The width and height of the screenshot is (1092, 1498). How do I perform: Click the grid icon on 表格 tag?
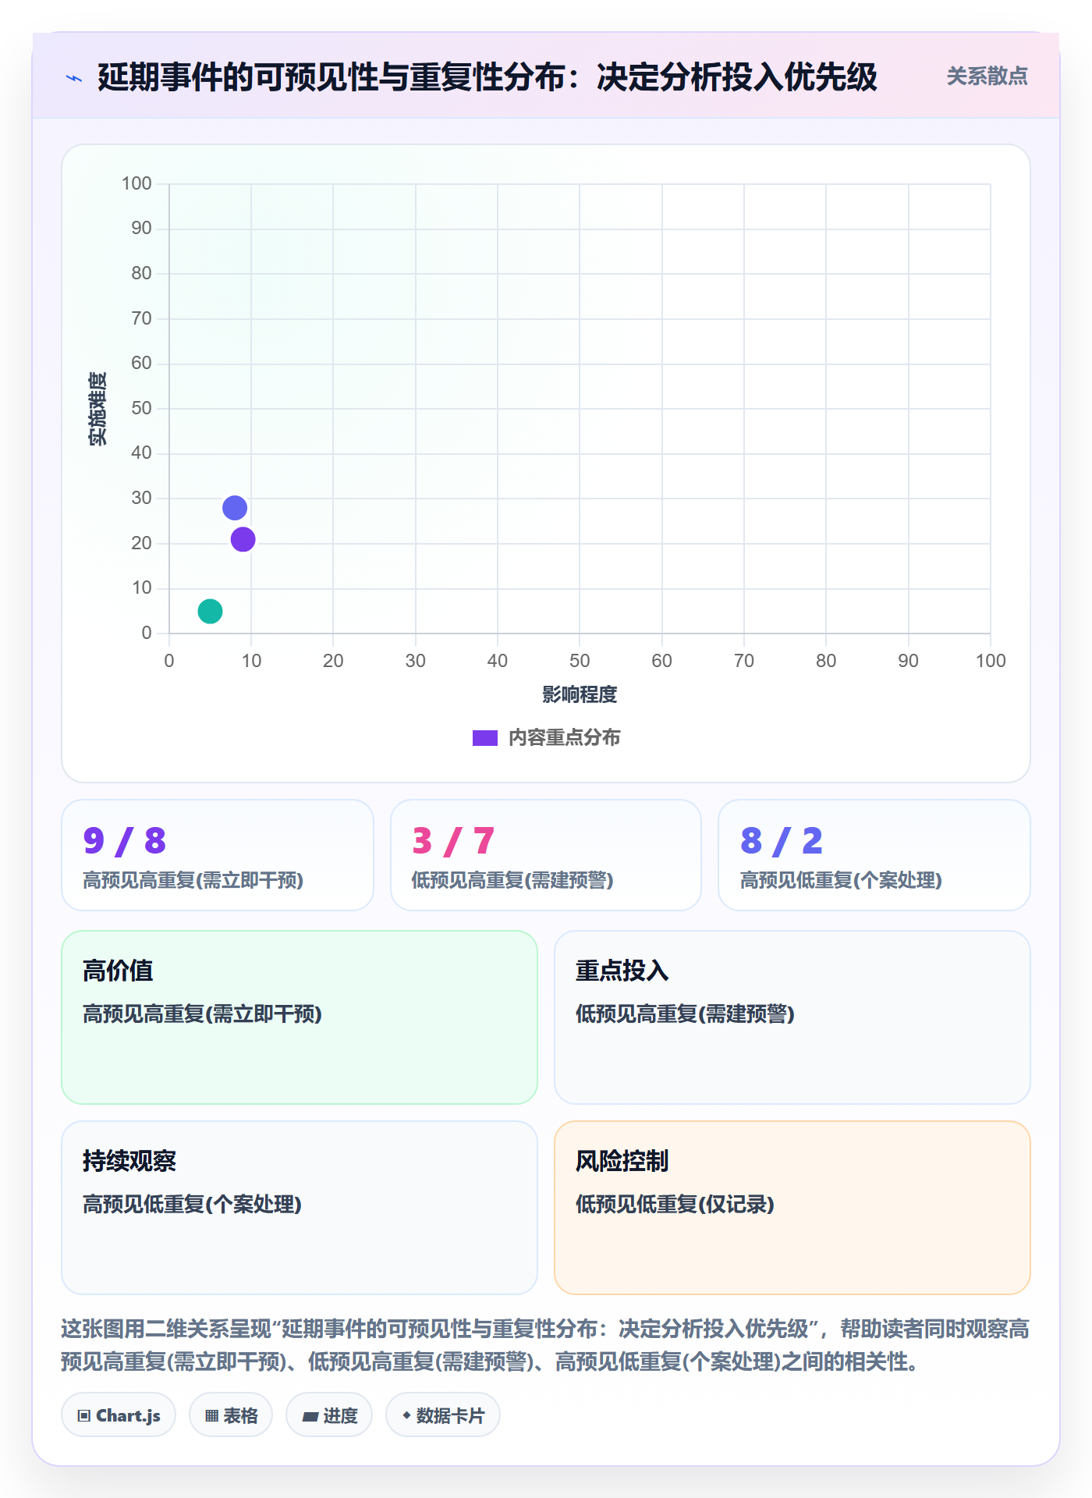(x=212, y=1416)
